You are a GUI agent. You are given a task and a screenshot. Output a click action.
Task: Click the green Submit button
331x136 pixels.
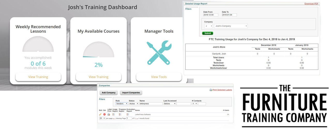[207, 33]
